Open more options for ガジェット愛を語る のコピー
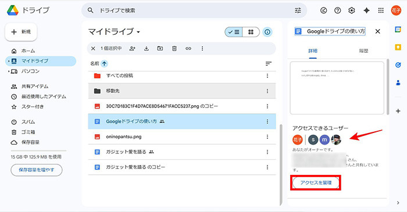The height and width of the screenshot is (212, 407). pos(267,167)
